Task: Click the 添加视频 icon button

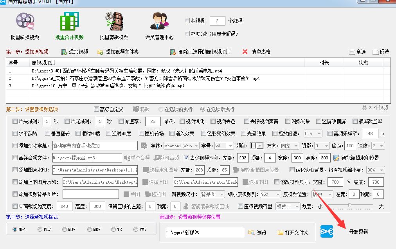Action: [64, 52]
